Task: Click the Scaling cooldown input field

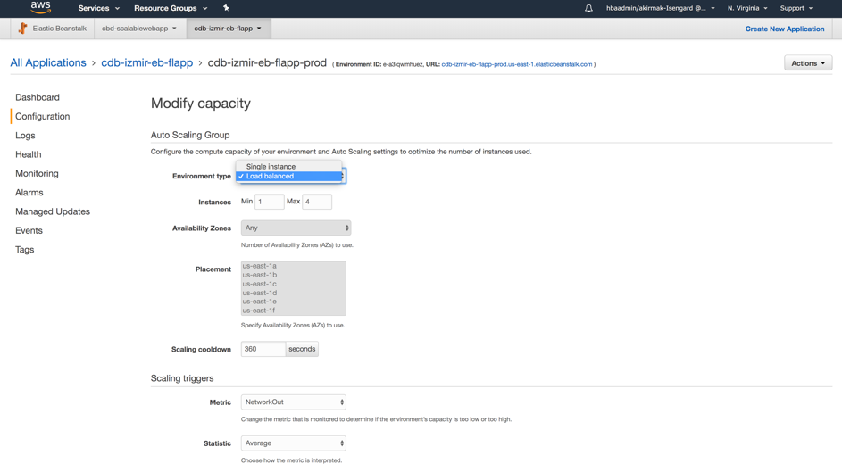Action: [x=263, y=349]
